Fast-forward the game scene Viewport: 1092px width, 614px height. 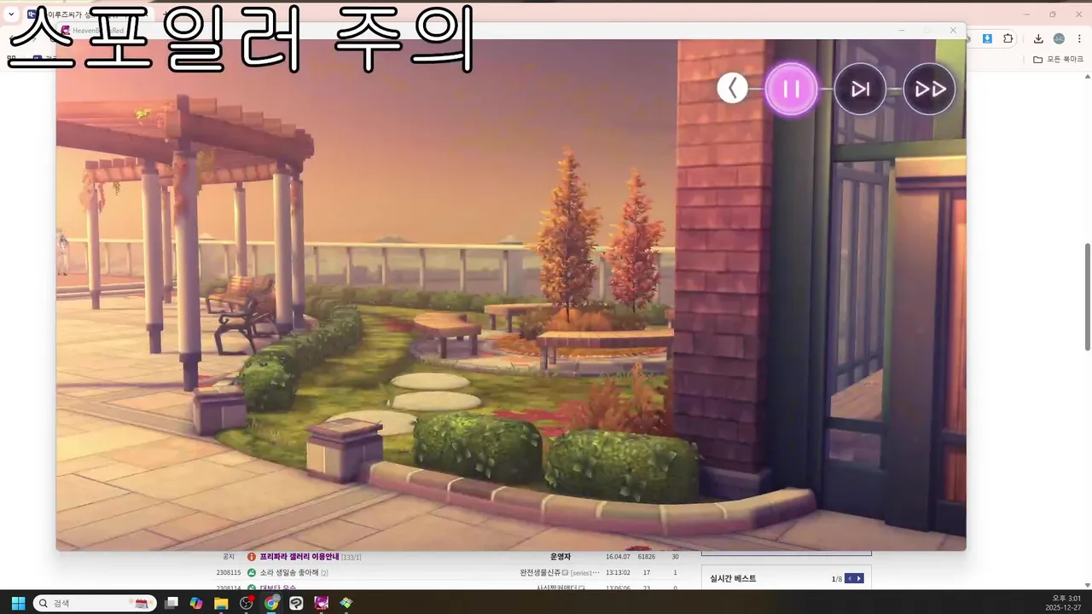tap(929, 89)
